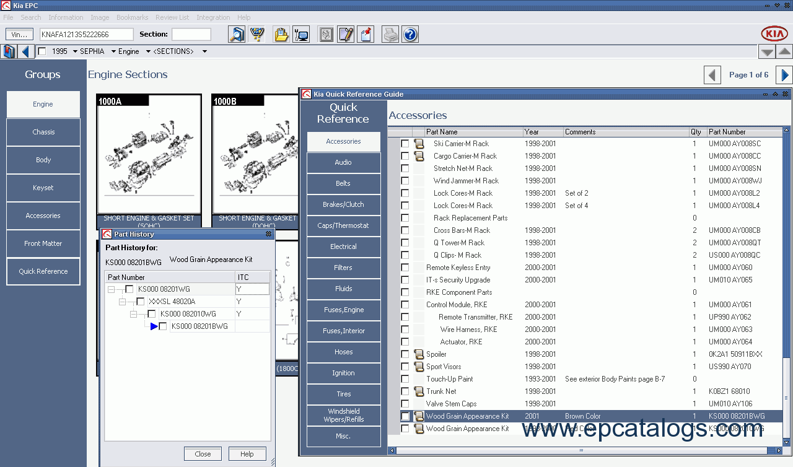Open the shopping cart parts list
The image size is (793, 467).
(x=257, y=34)
